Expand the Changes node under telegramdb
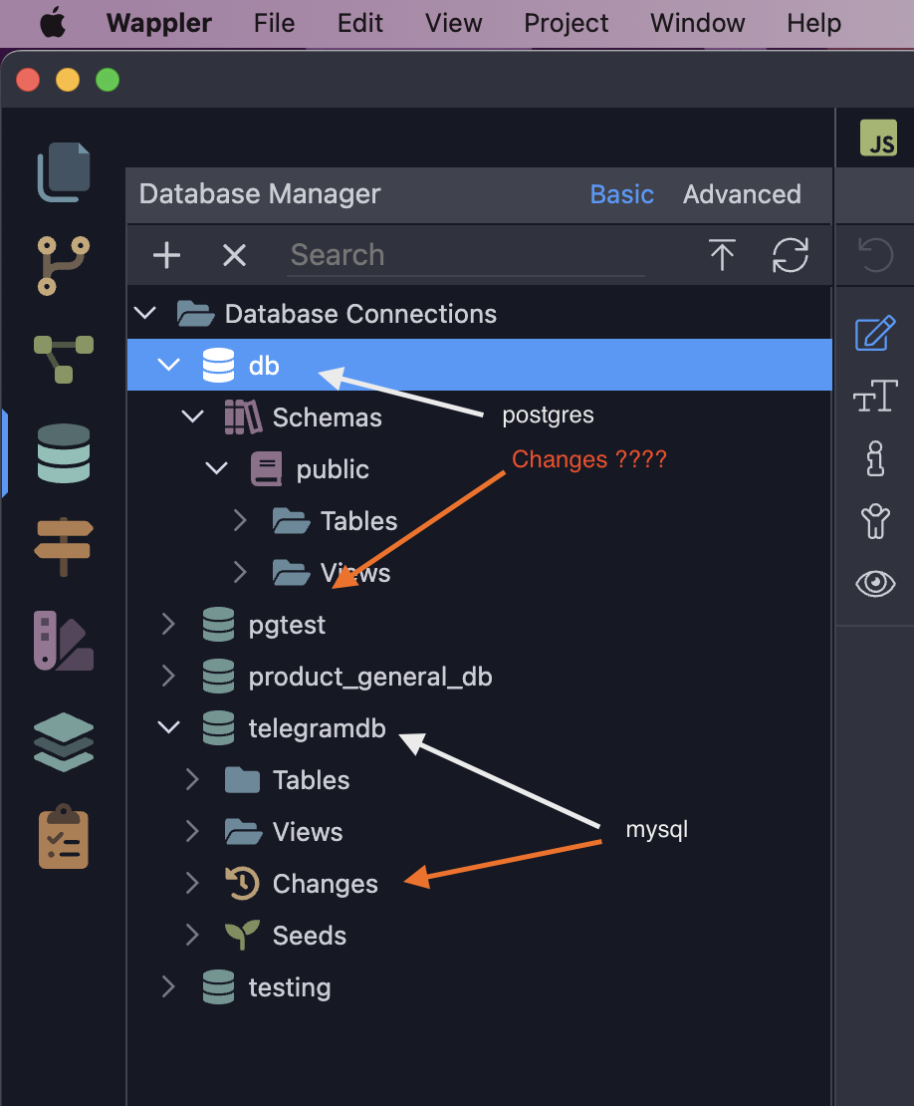Viewport: 914px width, 1106px height. [192, 883]
